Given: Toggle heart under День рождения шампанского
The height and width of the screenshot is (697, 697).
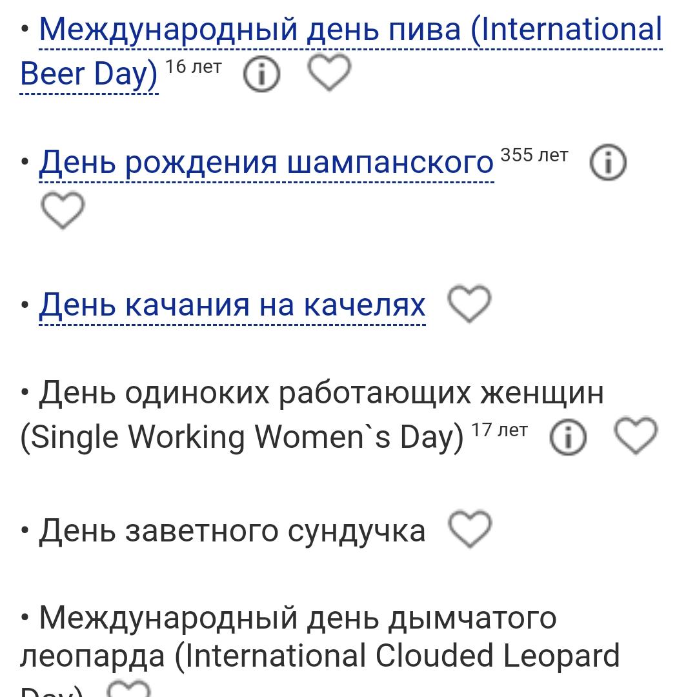Looking at the screenshot, I should 62,210.
